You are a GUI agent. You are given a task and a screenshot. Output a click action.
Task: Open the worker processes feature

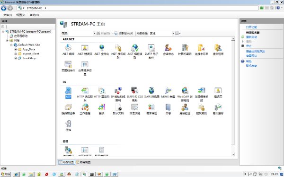(85, 109)
